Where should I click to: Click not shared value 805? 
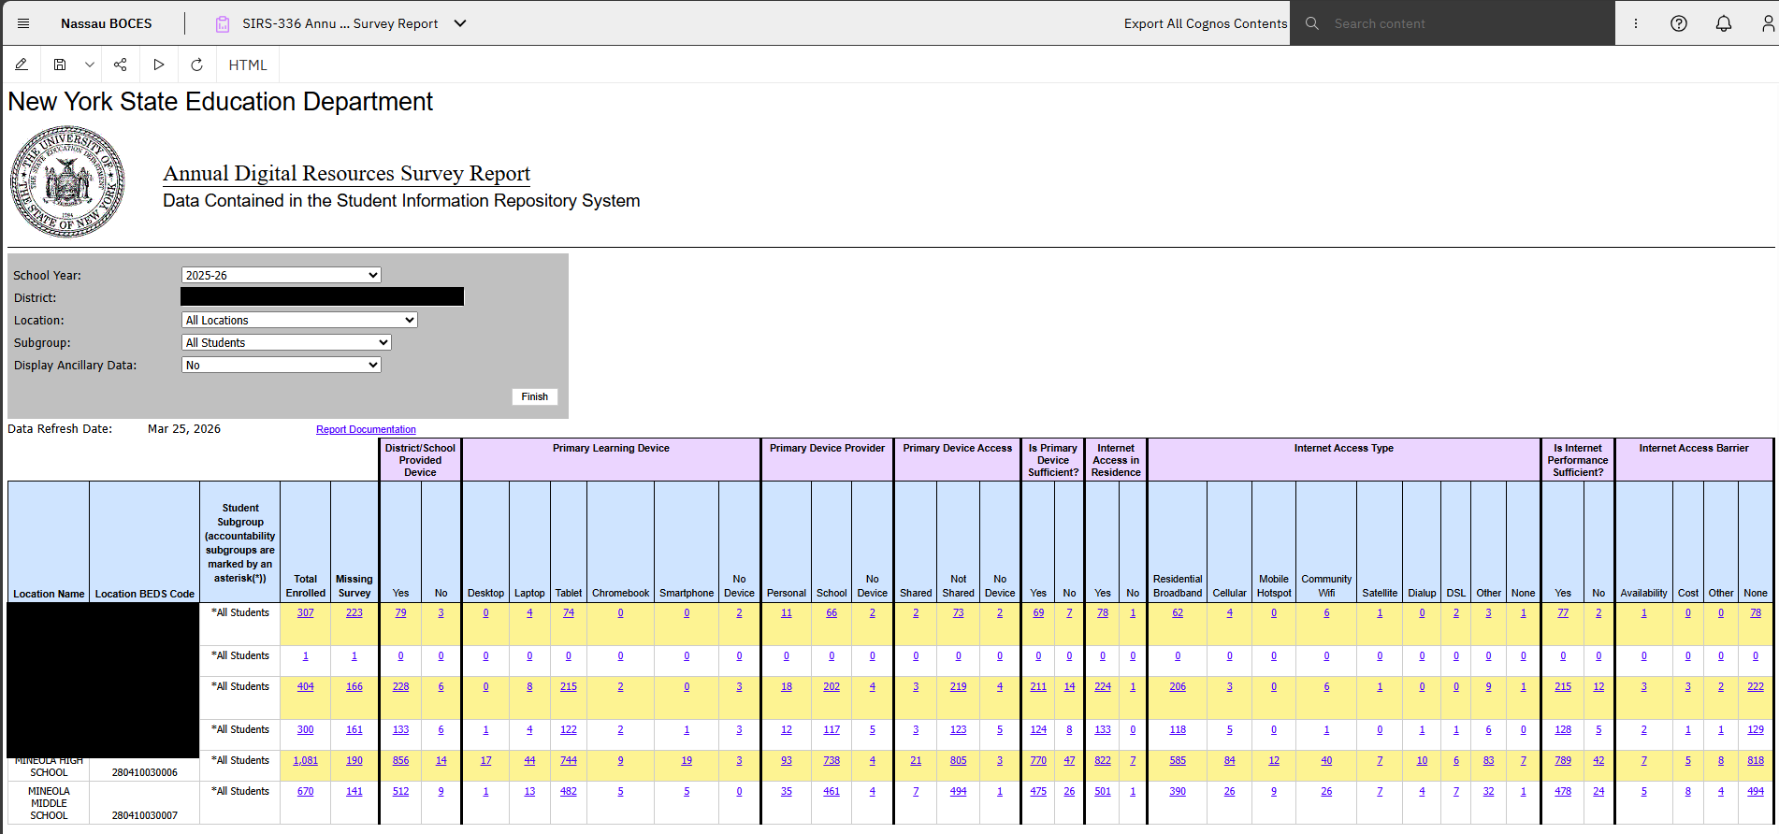pyautogui.click(x=959, y=761)
